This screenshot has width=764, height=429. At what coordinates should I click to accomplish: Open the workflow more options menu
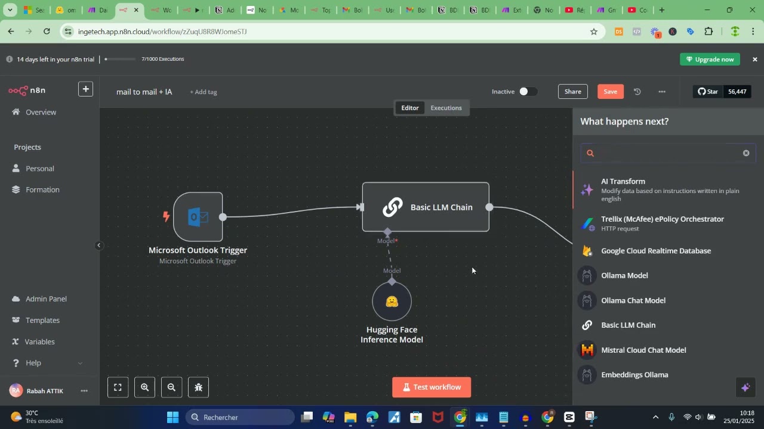(x=661, y=92)
